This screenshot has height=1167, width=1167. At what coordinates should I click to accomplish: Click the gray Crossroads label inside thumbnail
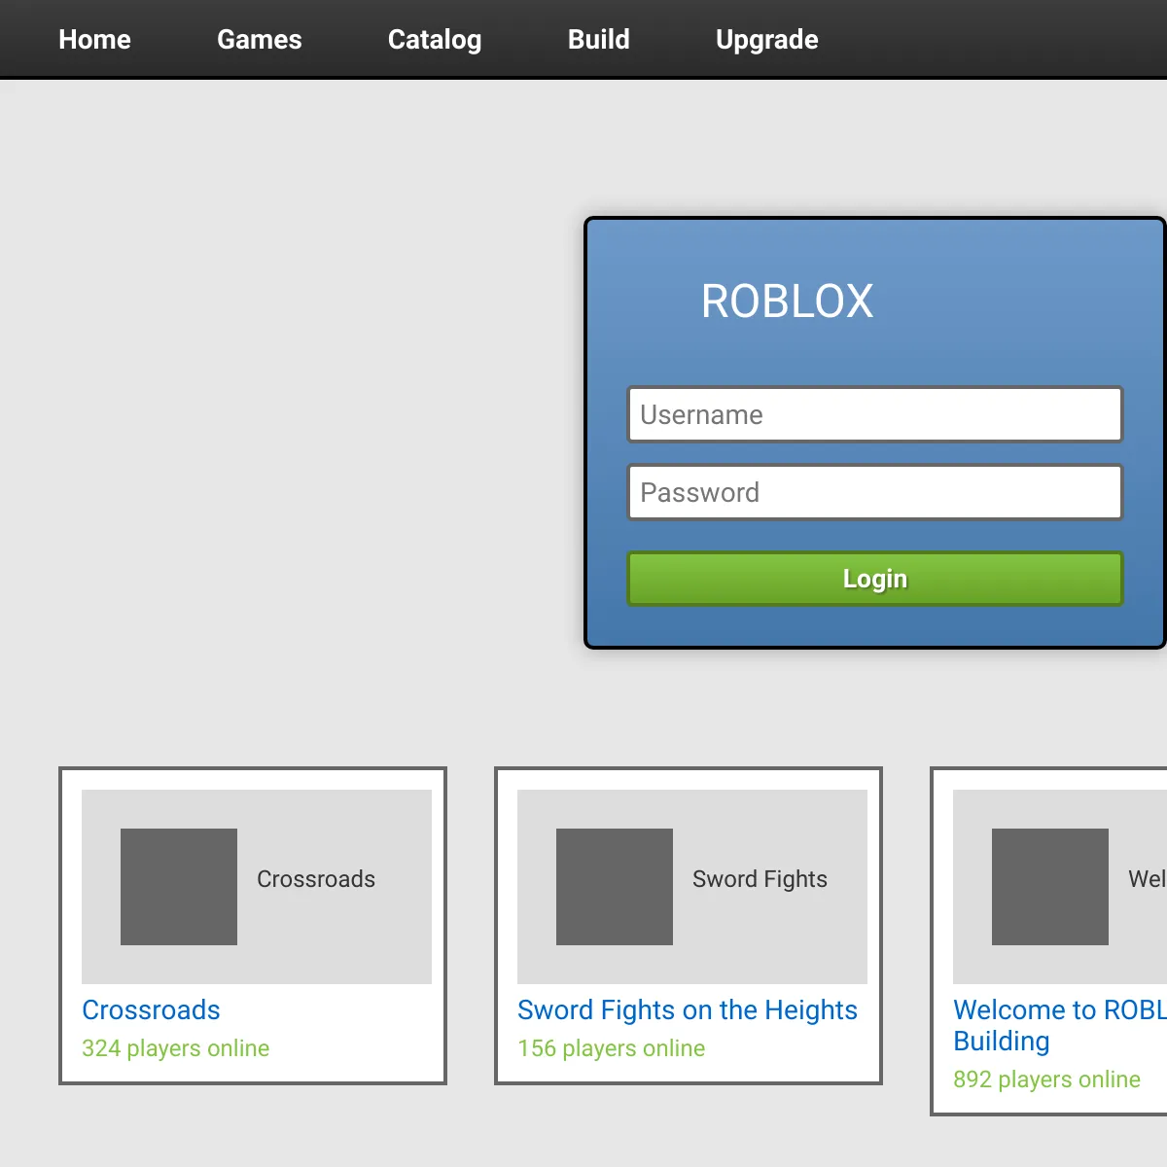click(316, 879)
